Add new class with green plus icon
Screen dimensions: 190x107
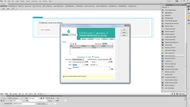85,65
